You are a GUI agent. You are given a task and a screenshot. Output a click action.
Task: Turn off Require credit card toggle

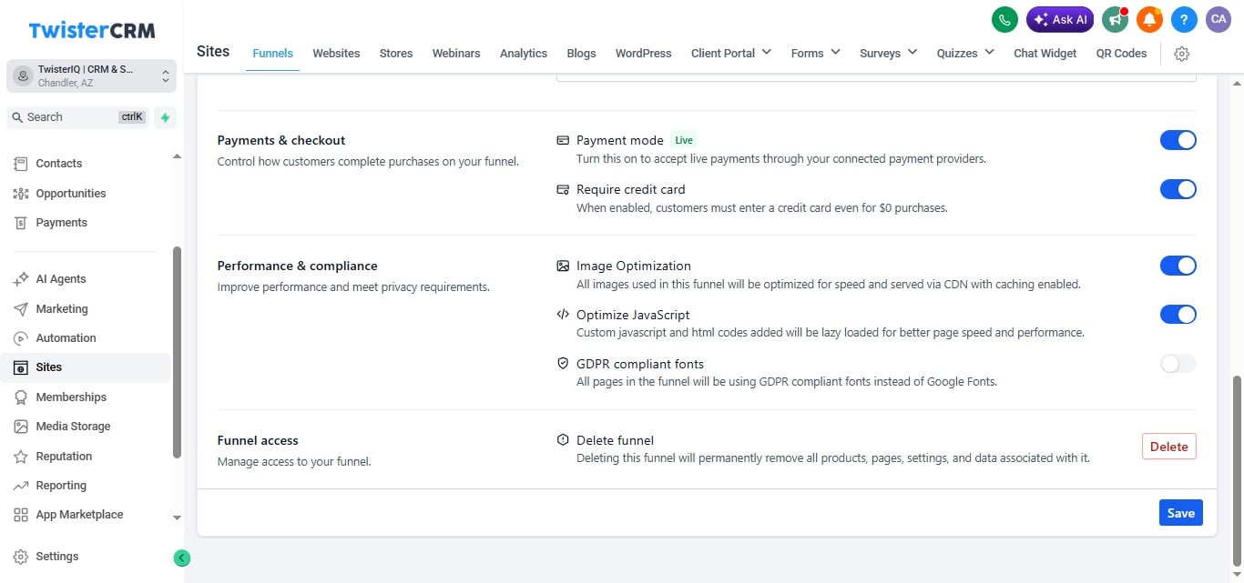(x=1178, y=189)
